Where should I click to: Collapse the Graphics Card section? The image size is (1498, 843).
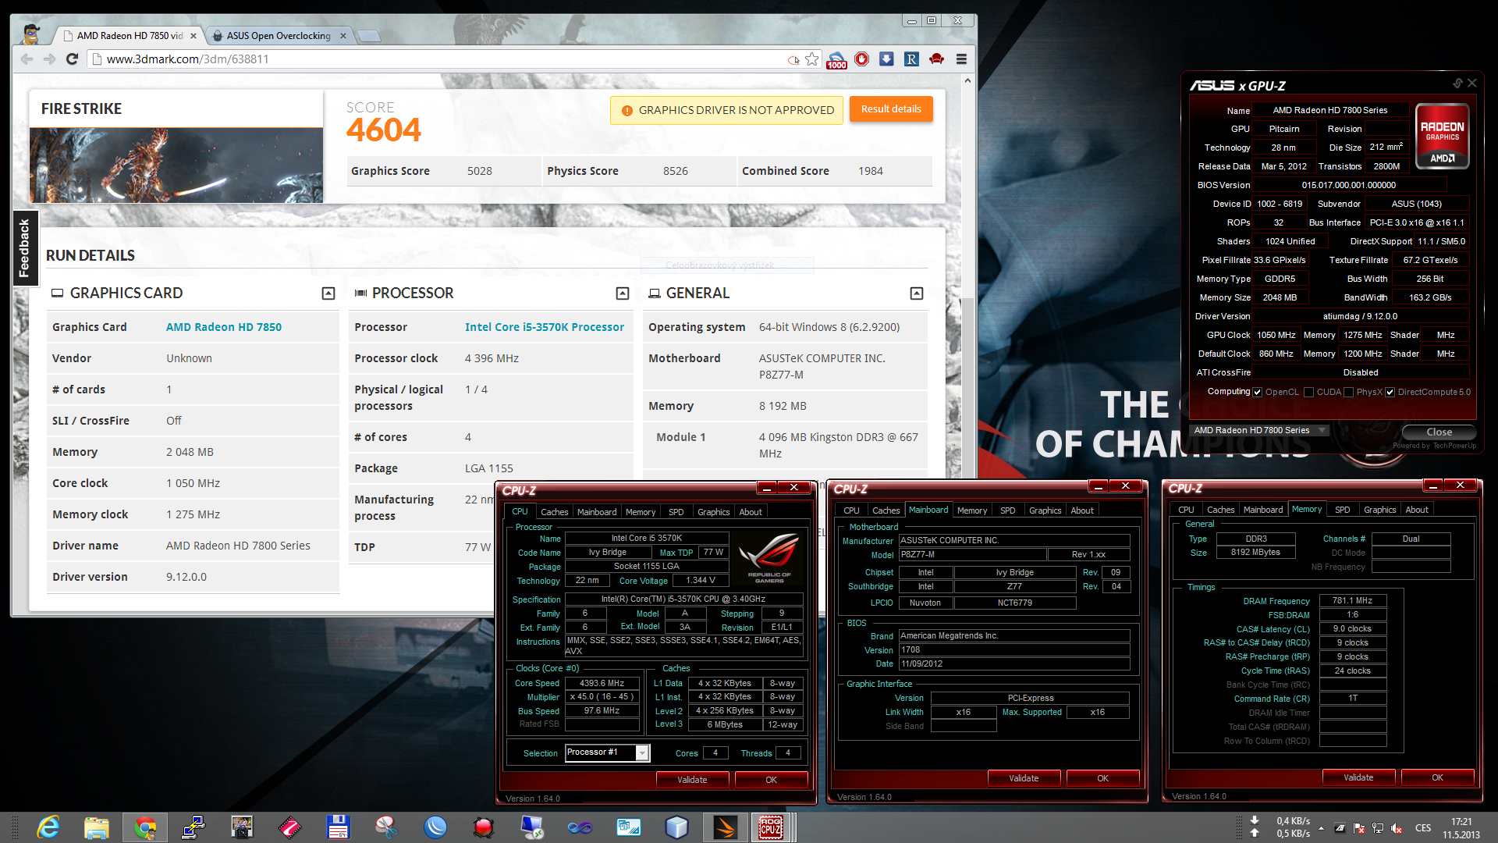(328, 293)
